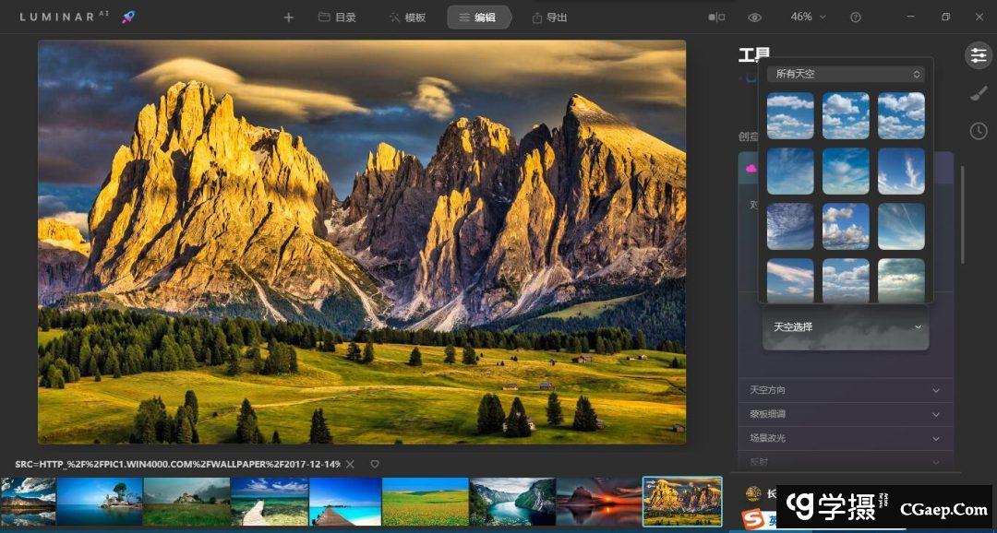Toggle the eye preview of original image

pyautogui.click(x=755, y=18)
